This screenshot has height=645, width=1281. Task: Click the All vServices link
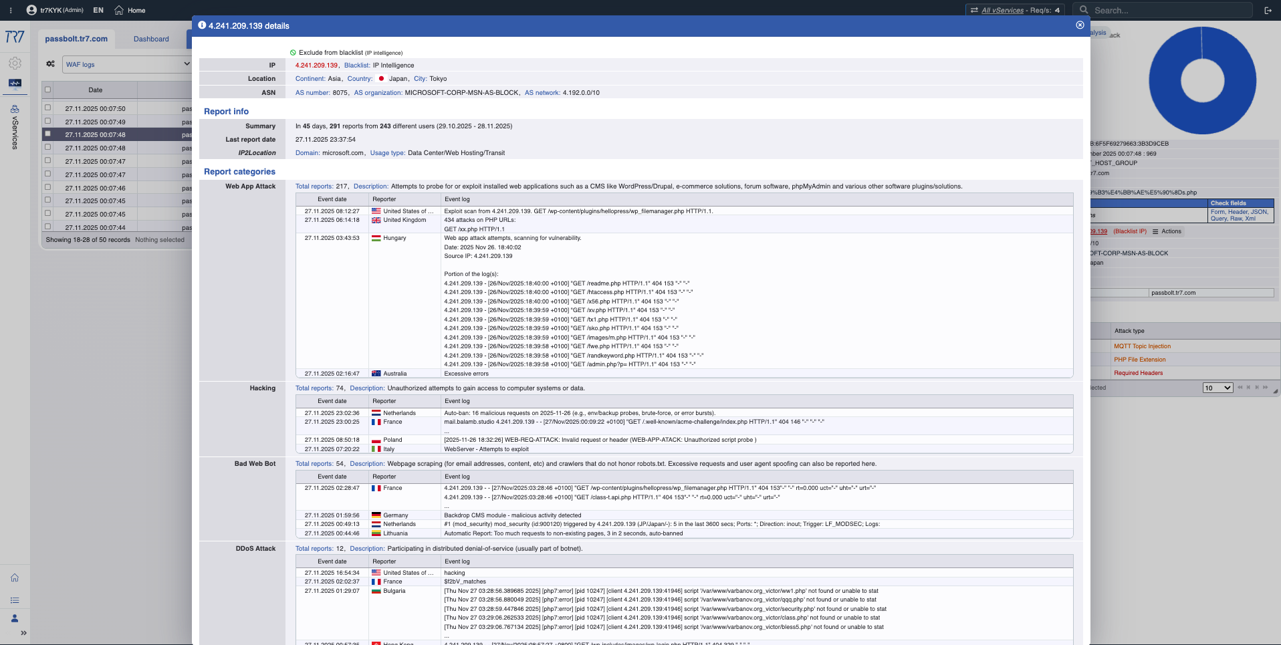1002,10
